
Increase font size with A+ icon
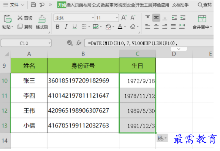(124, 18)
